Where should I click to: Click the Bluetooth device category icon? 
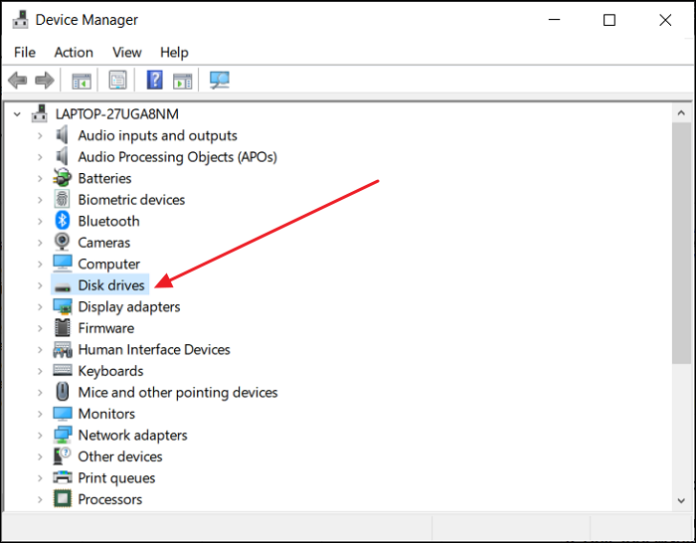[x=63, y=221]
